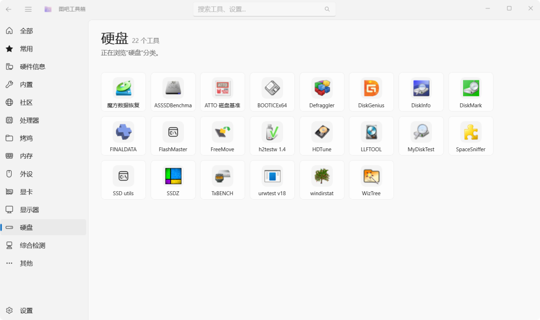The width and height of the screenshot is (540, 320).
Task: Toggle the hamburger navigation menu
Action: click(28, 9)
